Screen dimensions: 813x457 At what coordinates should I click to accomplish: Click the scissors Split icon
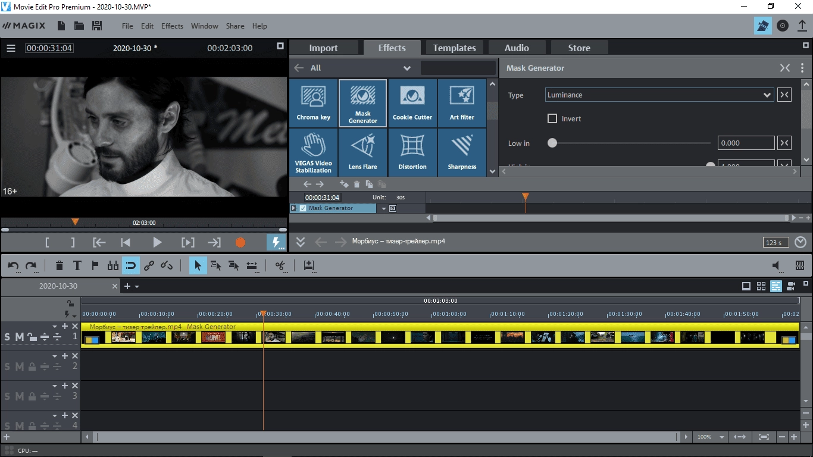click(280, 265)
